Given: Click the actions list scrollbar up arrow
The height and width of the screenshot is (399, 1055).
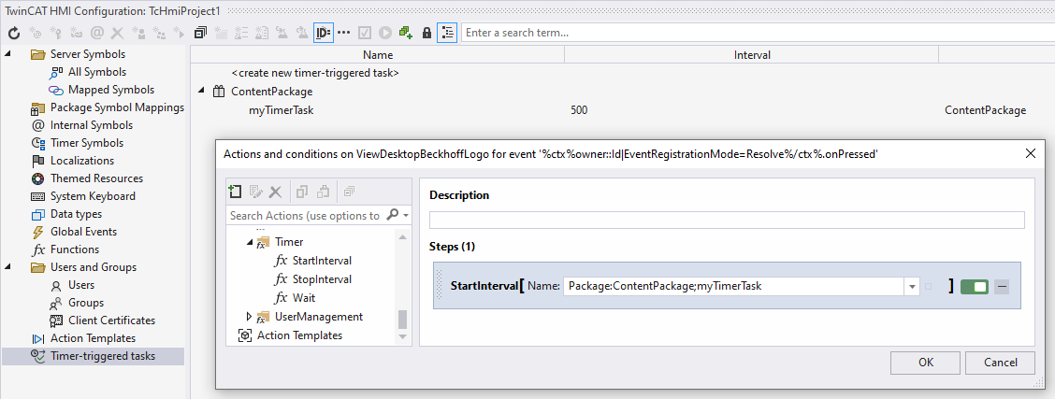Looking at the screenshot, I should tap(403, 236).
